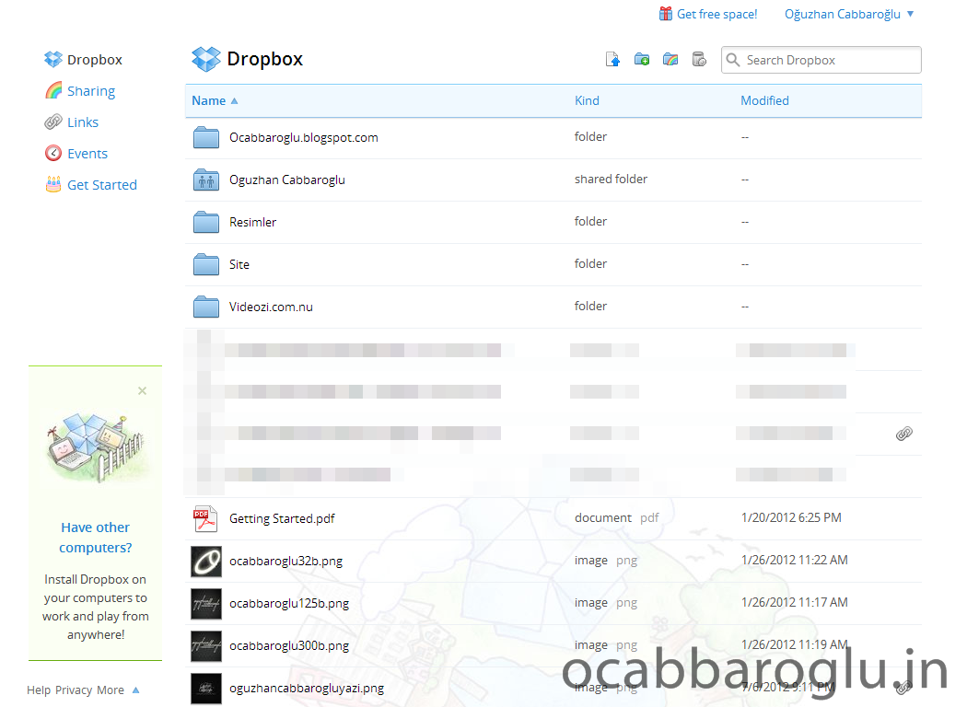Image resolution: width=967 pixels, height=707 pixels.
Task: Click the Ocabbaroglu.blogspot.com folder icon
Action: (x=206, y=137)
